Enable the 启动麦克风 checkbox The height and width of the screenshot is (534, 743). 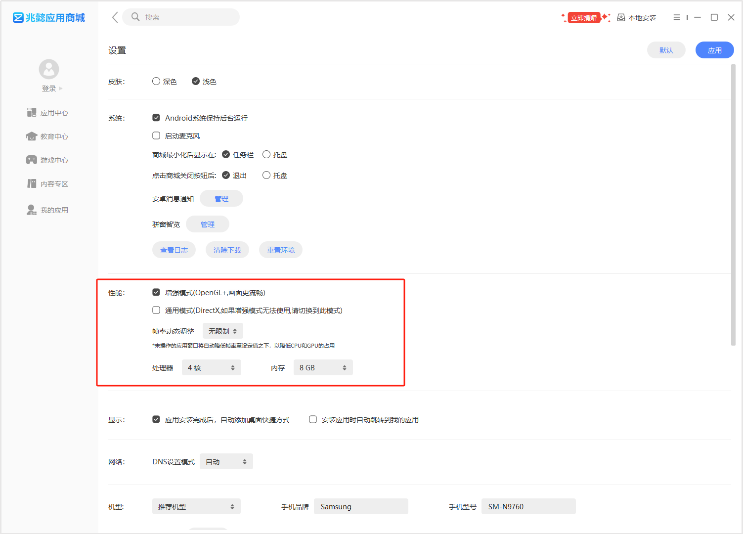click(156, 136)
